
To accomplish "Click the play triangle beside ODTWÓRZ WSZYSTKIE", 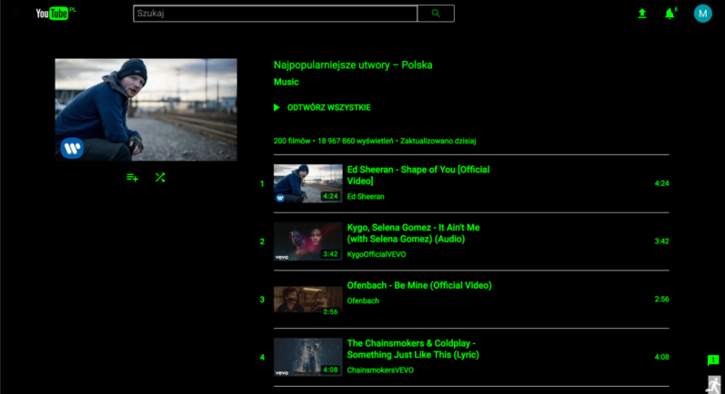I will pyautogui.click(x=277, y=107).
